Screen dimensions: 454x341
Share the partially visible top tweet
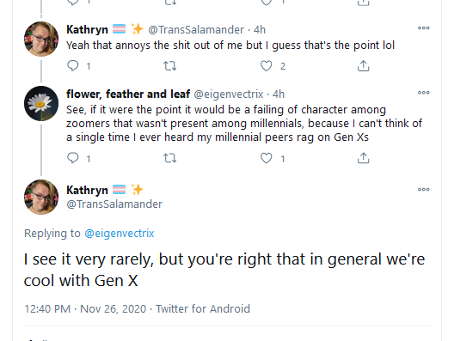coord(363,3)
